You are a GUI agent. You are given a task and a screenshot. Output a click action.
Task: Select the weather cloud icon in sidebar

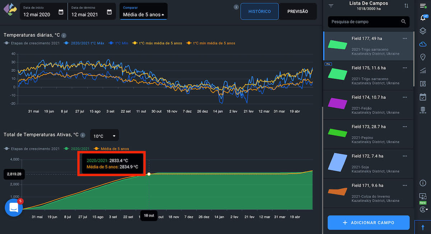[x=423, y=44]
